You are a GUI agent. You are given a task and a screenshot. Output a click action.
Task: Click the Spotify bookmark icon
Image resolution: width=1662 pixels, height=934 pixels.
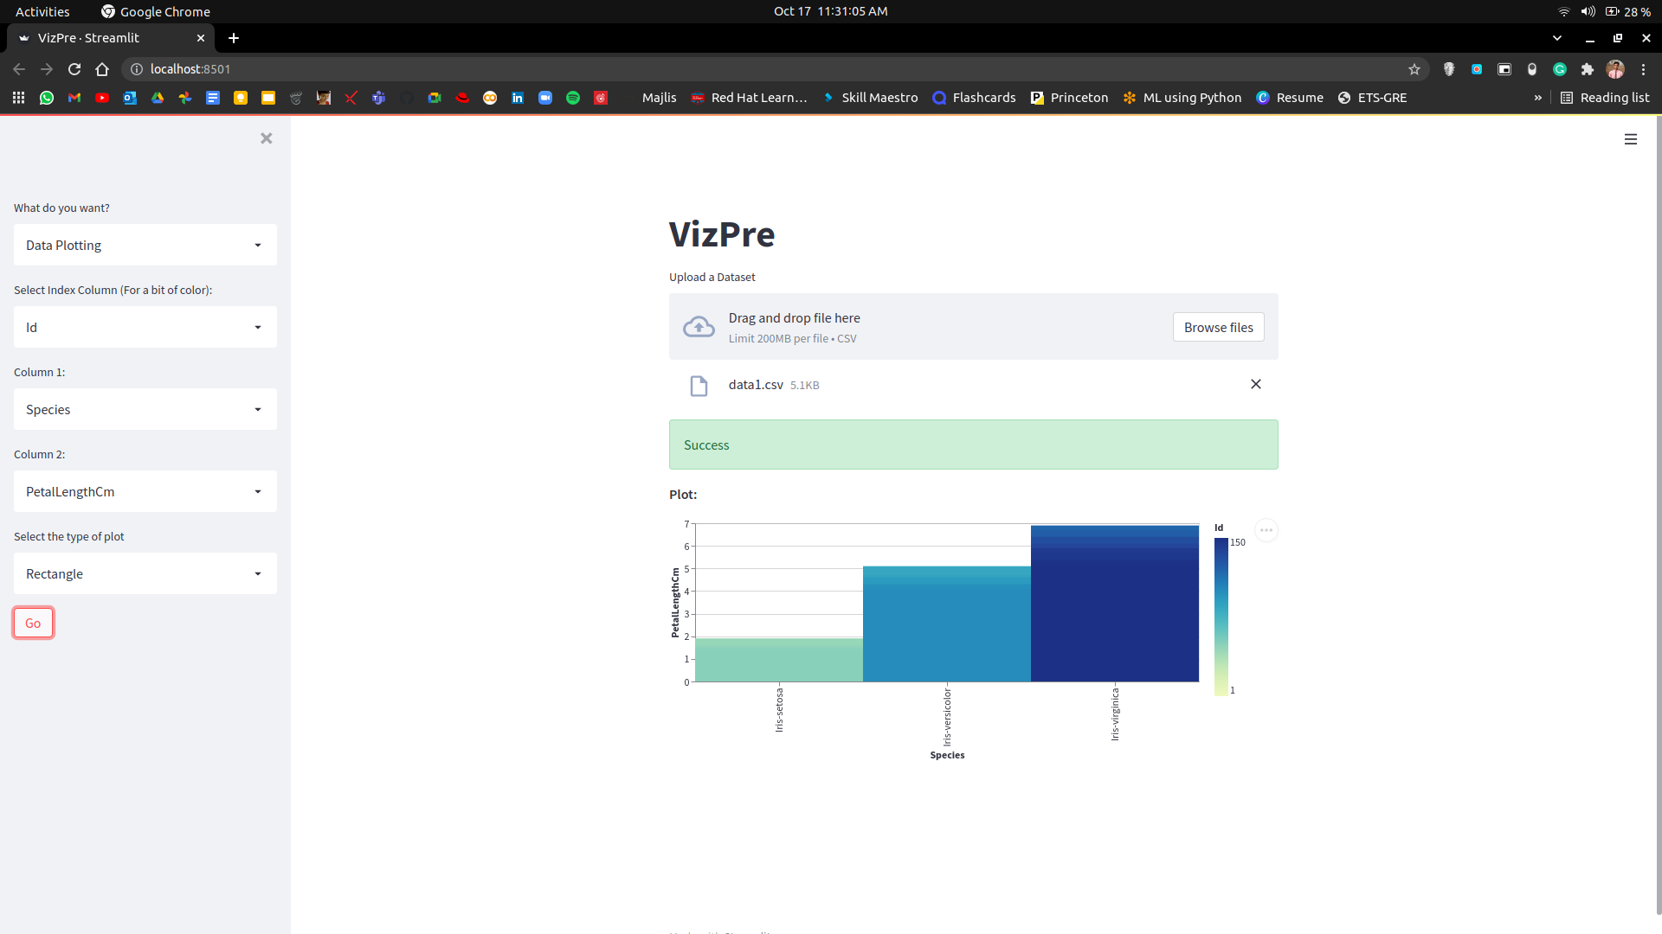(x=573, y=98)
